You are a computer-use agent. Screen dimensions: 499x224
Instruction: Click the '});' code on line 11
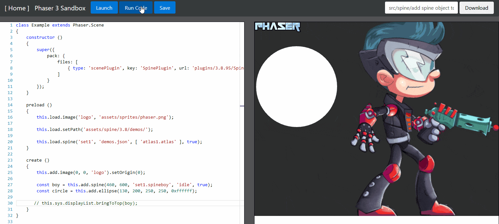coord(40,86)
